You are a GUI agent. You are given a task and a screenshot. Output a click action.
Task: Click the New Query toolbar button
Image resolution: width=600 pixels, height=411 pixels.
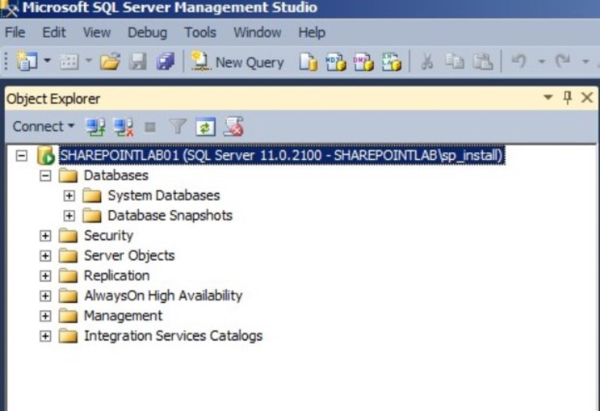[237, 62]
